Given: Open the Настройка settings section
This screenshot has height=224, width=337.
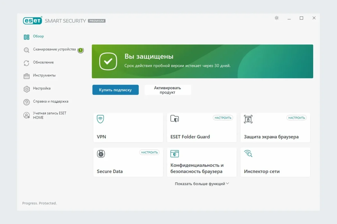Looking at the screenshot, I should coord(42,88).
